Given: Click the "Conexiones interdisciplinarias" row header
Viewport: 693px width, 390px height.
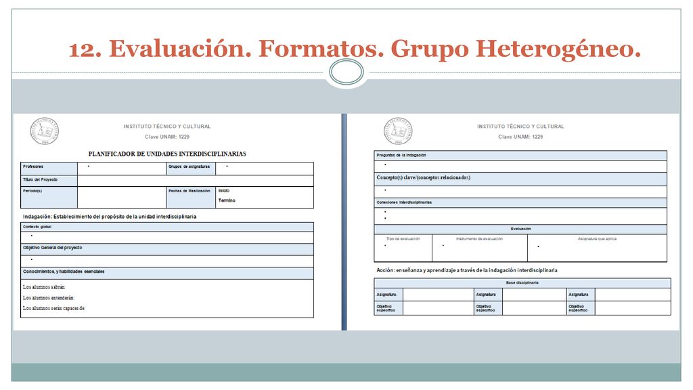Looking at the screenshot, I should pyautogui.click(x=520, y=202).
